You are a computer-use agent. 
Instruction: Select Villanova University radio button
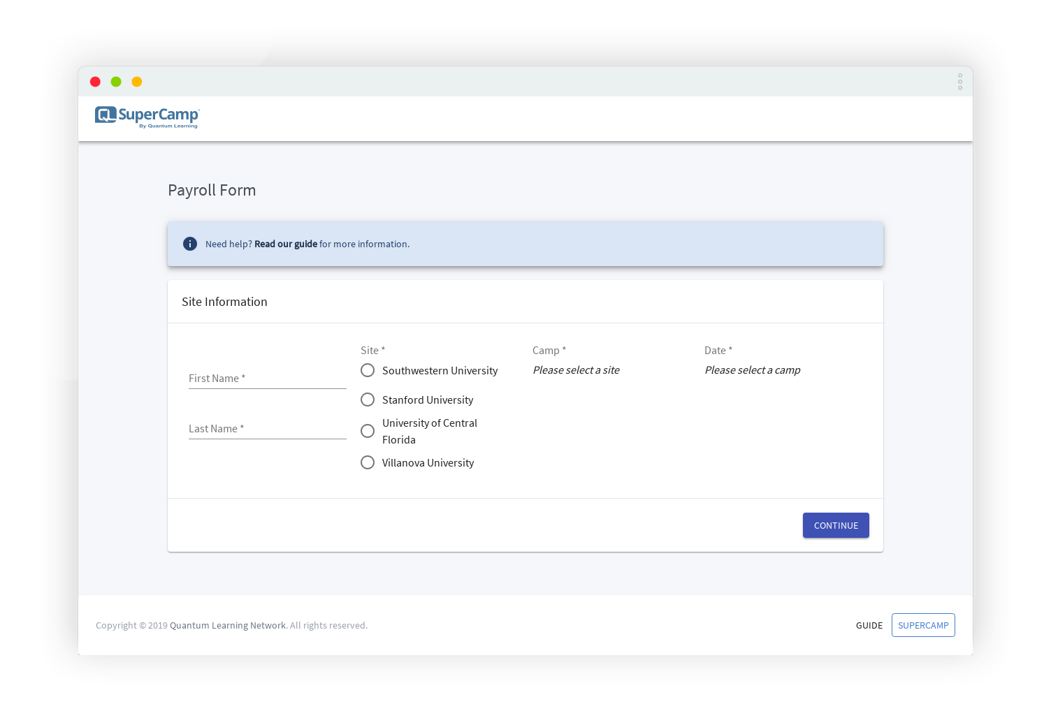[x=368, y=462]
